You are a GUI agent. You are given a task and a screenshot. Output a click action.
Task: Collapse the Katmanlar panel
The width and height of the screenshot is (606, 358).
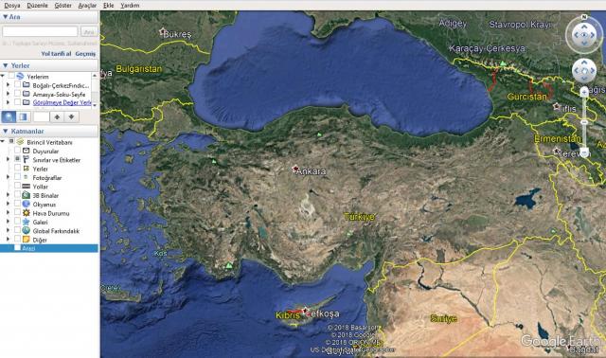coord(5,131)
